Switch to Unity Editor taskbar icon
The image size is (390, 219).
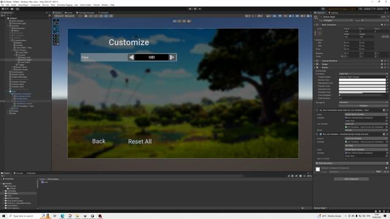92,216
